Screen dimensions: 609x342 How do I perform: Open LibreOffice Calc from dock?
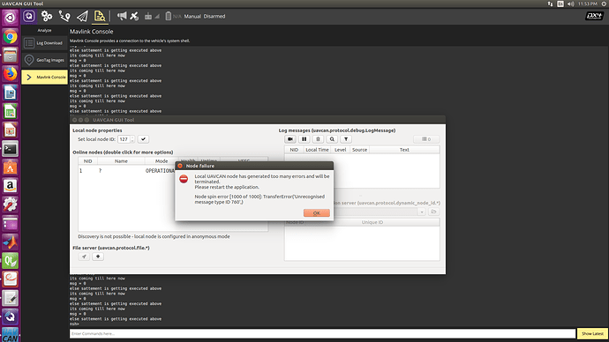(10, 111)
